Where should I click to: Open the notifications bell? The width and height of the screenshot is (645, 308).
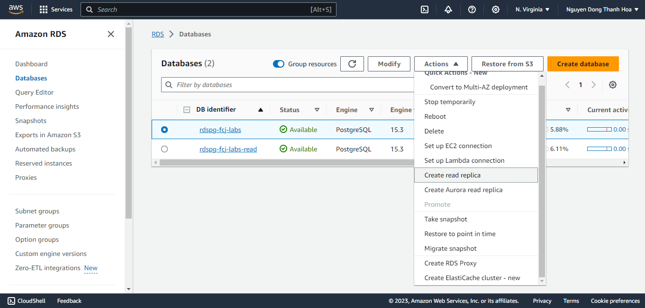coord(448,9)
